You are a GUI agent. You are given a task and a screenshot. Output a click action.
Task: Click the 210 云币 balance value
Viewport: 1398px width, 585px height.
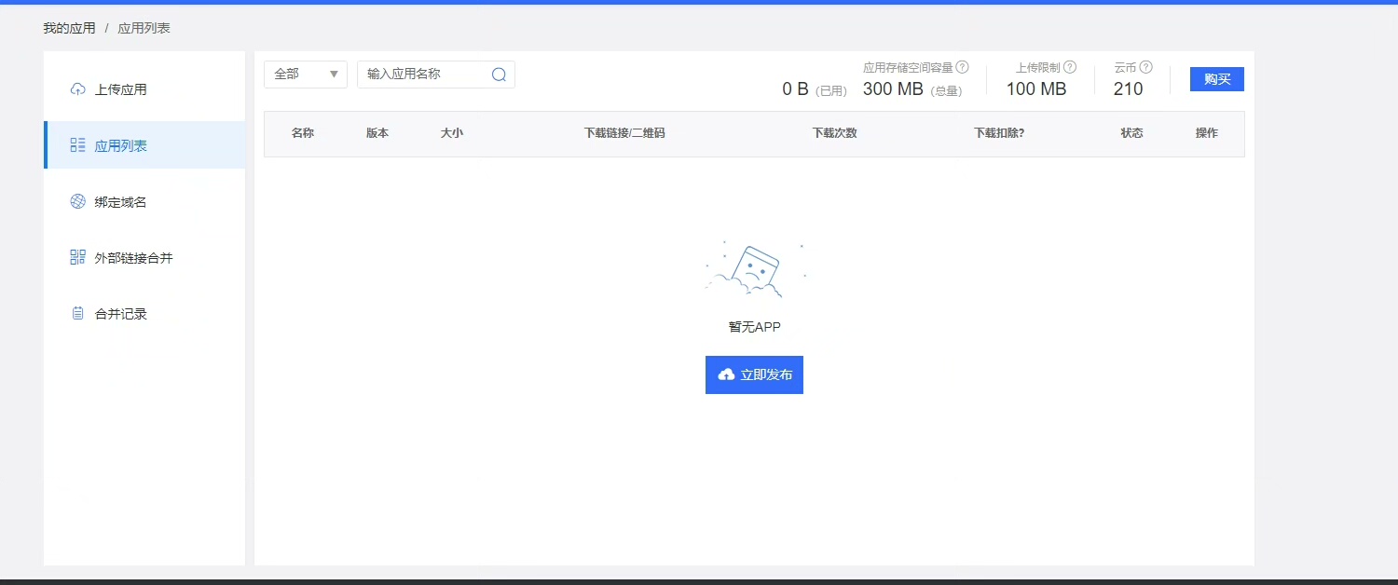tap(1129, 89)
